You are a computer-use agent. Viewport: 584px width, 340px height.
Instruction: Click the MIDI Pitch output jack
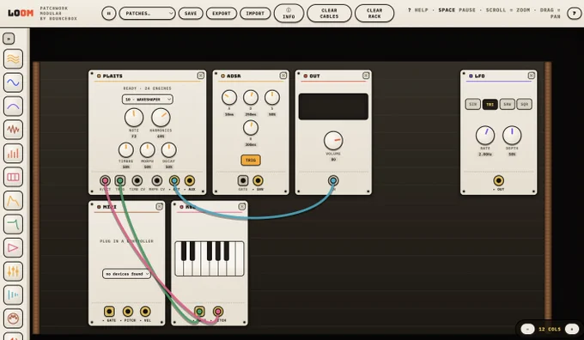128,312
